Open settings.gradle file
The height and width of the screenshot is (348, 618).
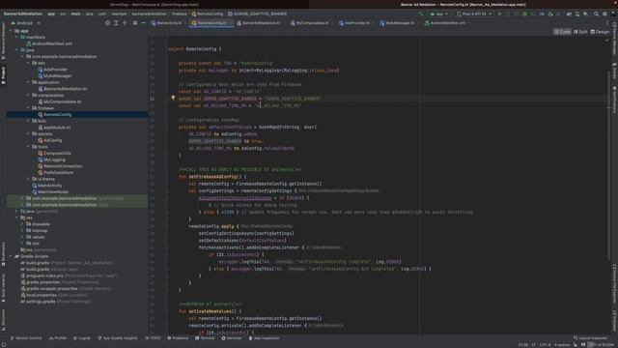pos(41,302)
